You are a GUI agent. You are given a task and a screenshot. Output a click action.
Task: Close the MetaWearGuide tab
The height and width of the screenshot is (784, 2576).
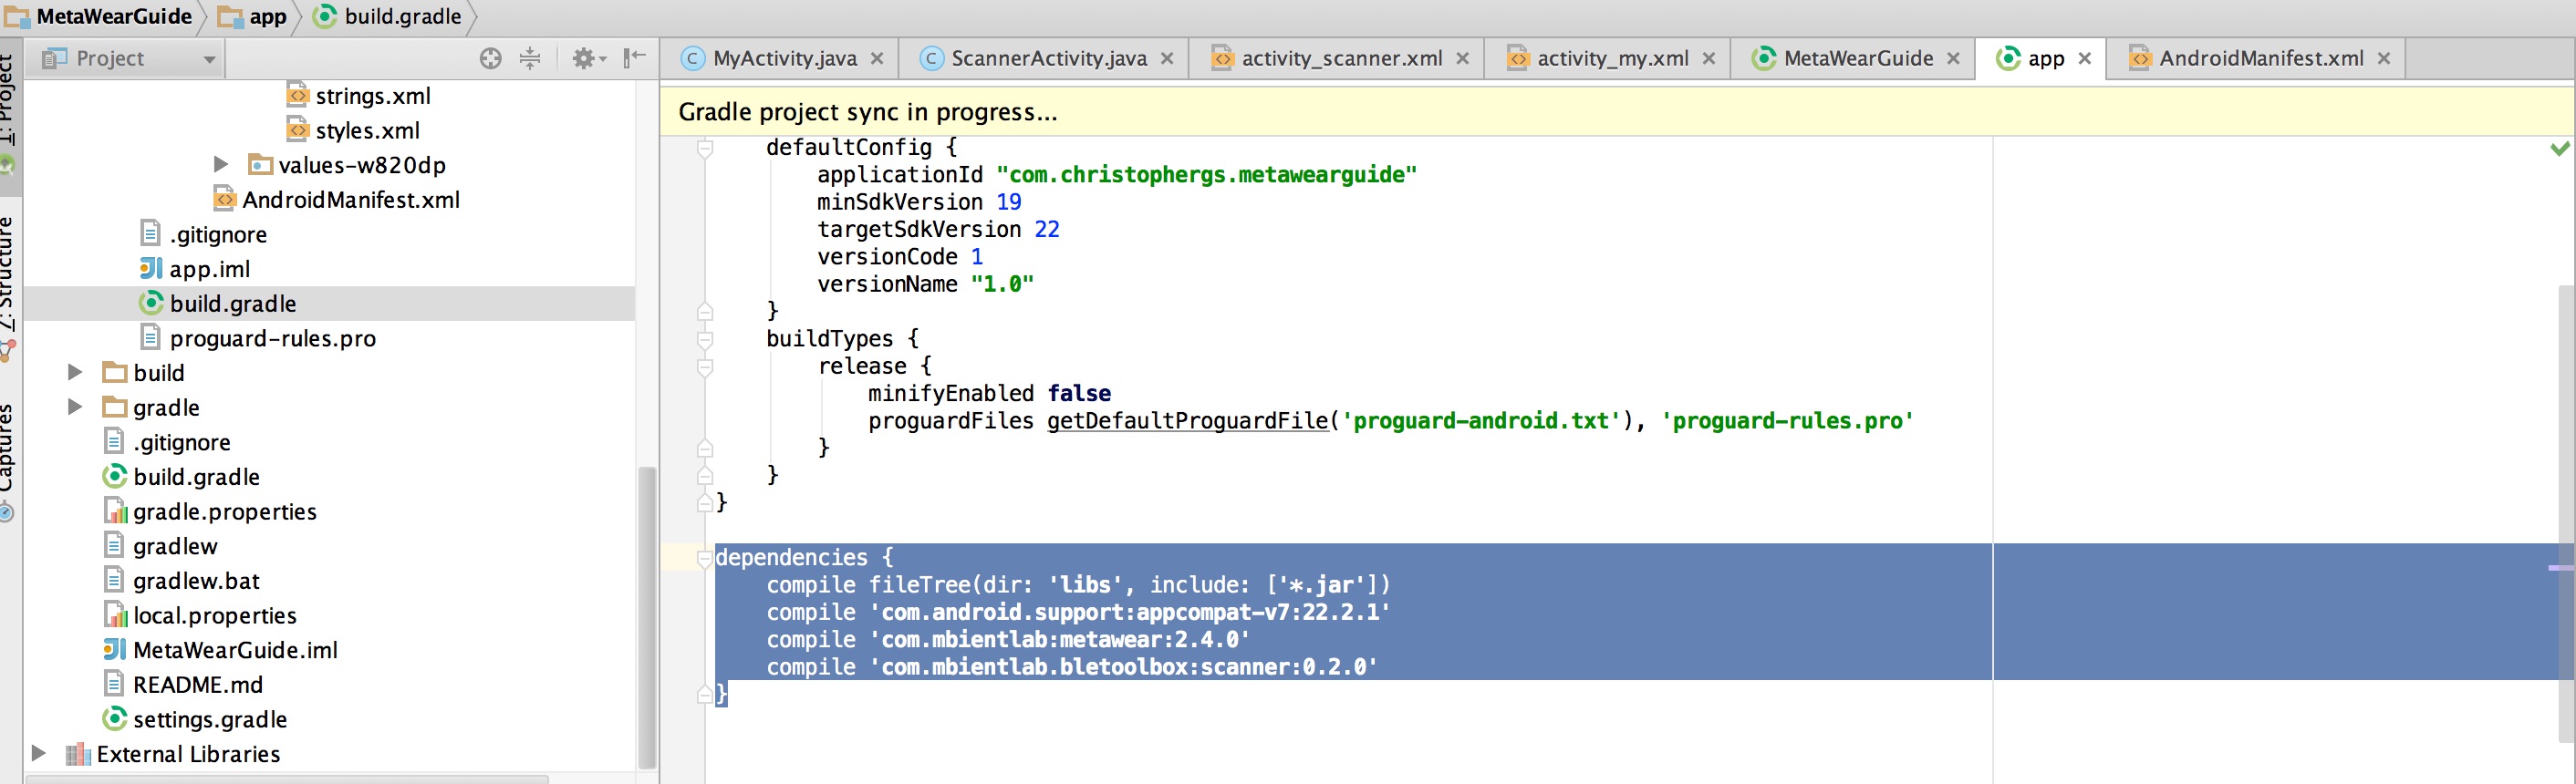point(1953,58)
